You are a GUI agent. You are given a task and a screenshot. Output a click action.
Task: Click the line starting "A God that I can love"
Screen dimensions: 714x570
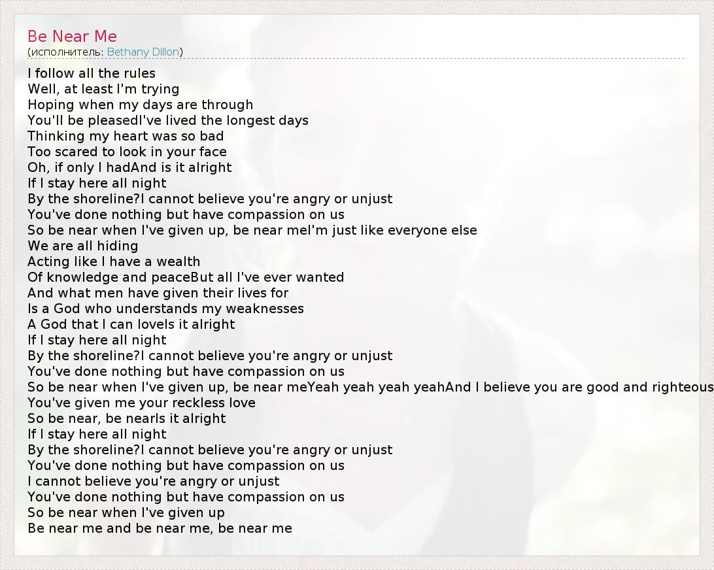point(131,324)
